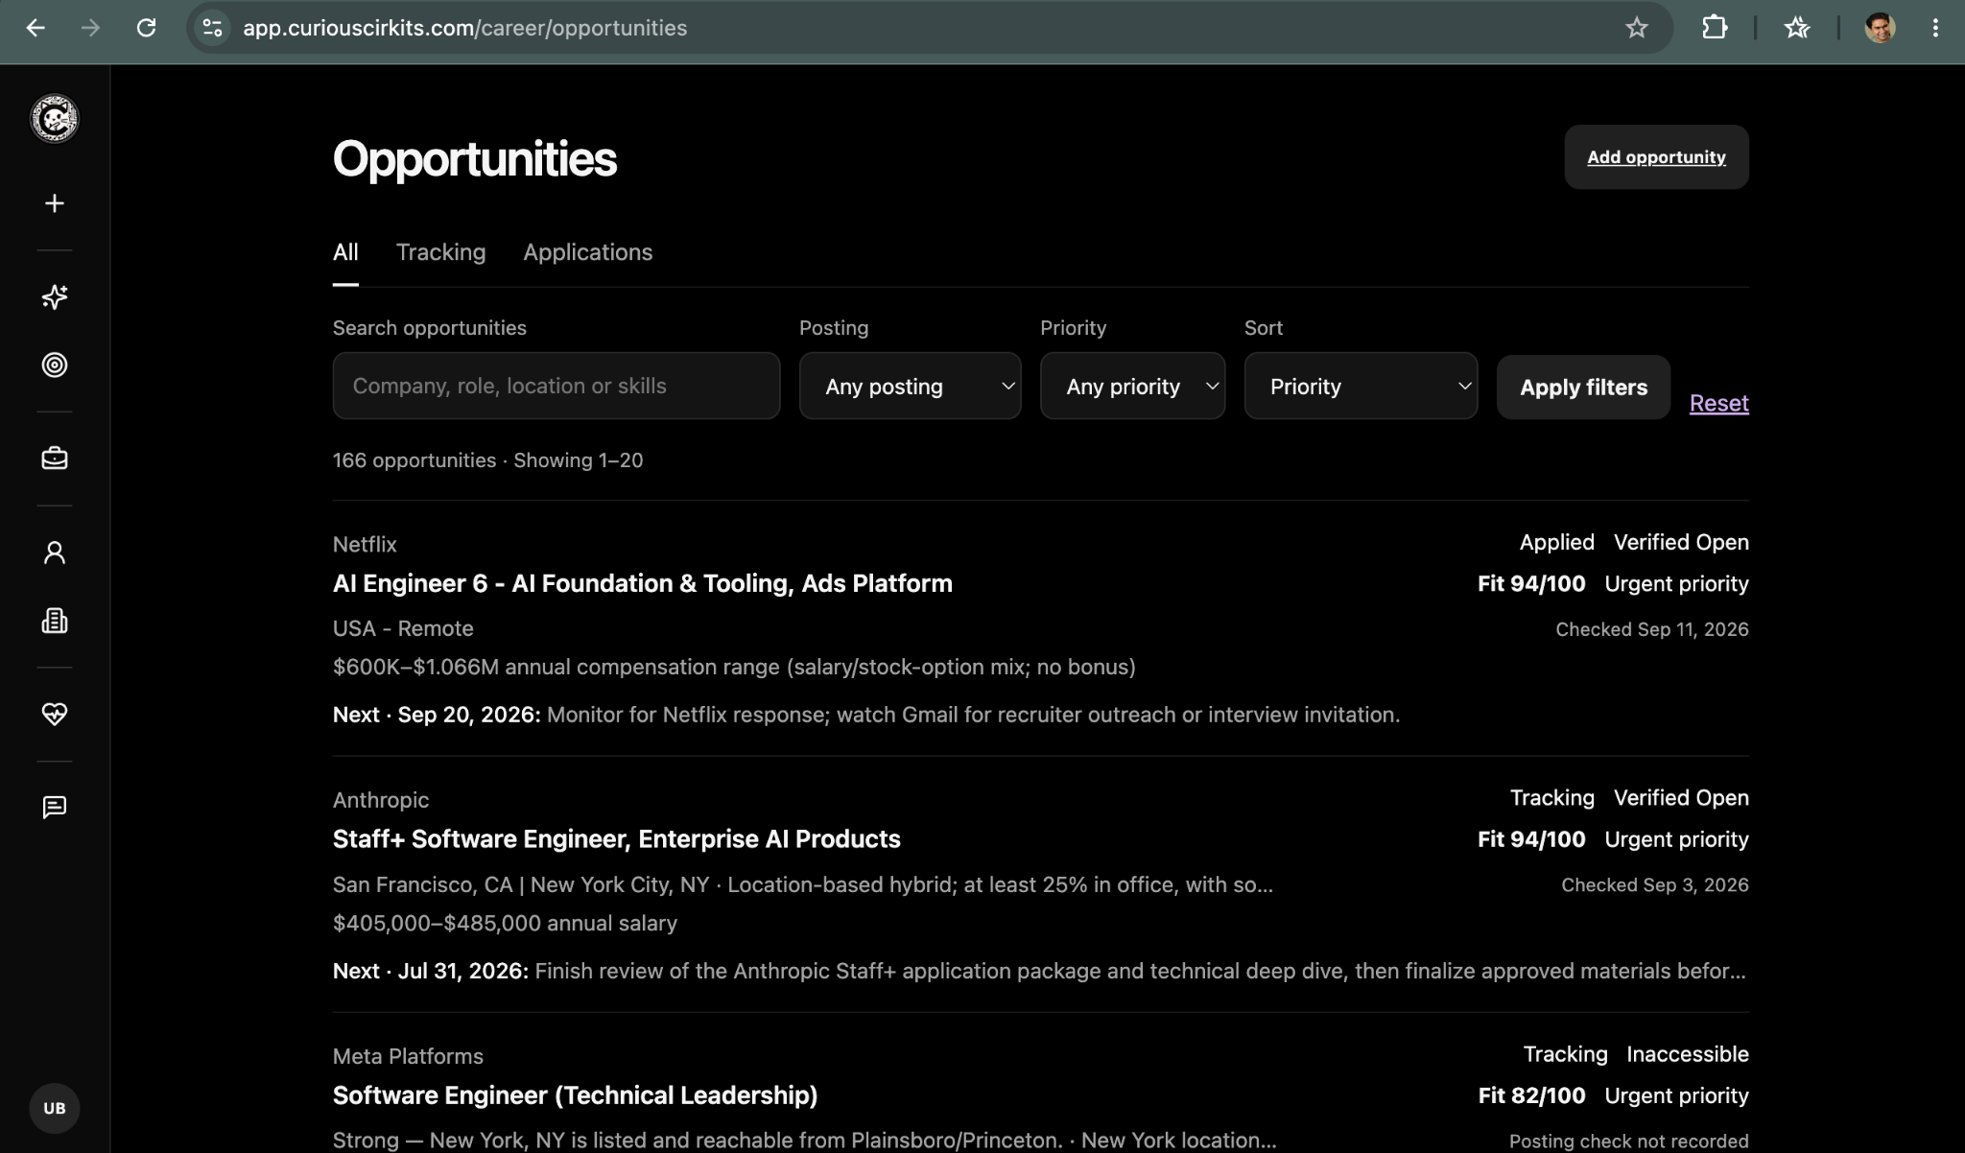Open the browser three-dot menu
This screenshot has width=1965, height=1153.
click(1935, 28)
